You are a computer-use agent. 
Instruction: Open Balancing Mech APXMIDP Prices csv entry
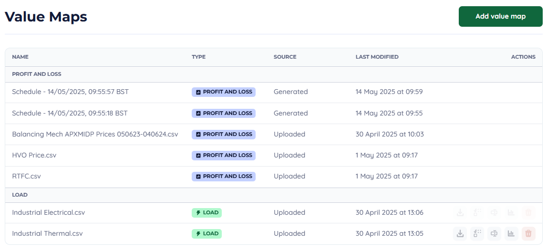95,134
